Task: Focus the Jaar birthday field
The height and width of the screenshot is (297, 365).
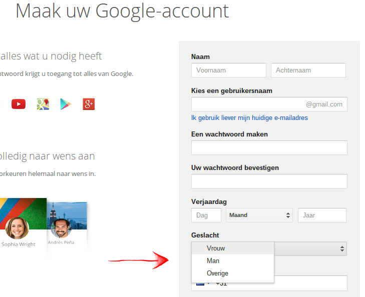Action: [322, 215]
